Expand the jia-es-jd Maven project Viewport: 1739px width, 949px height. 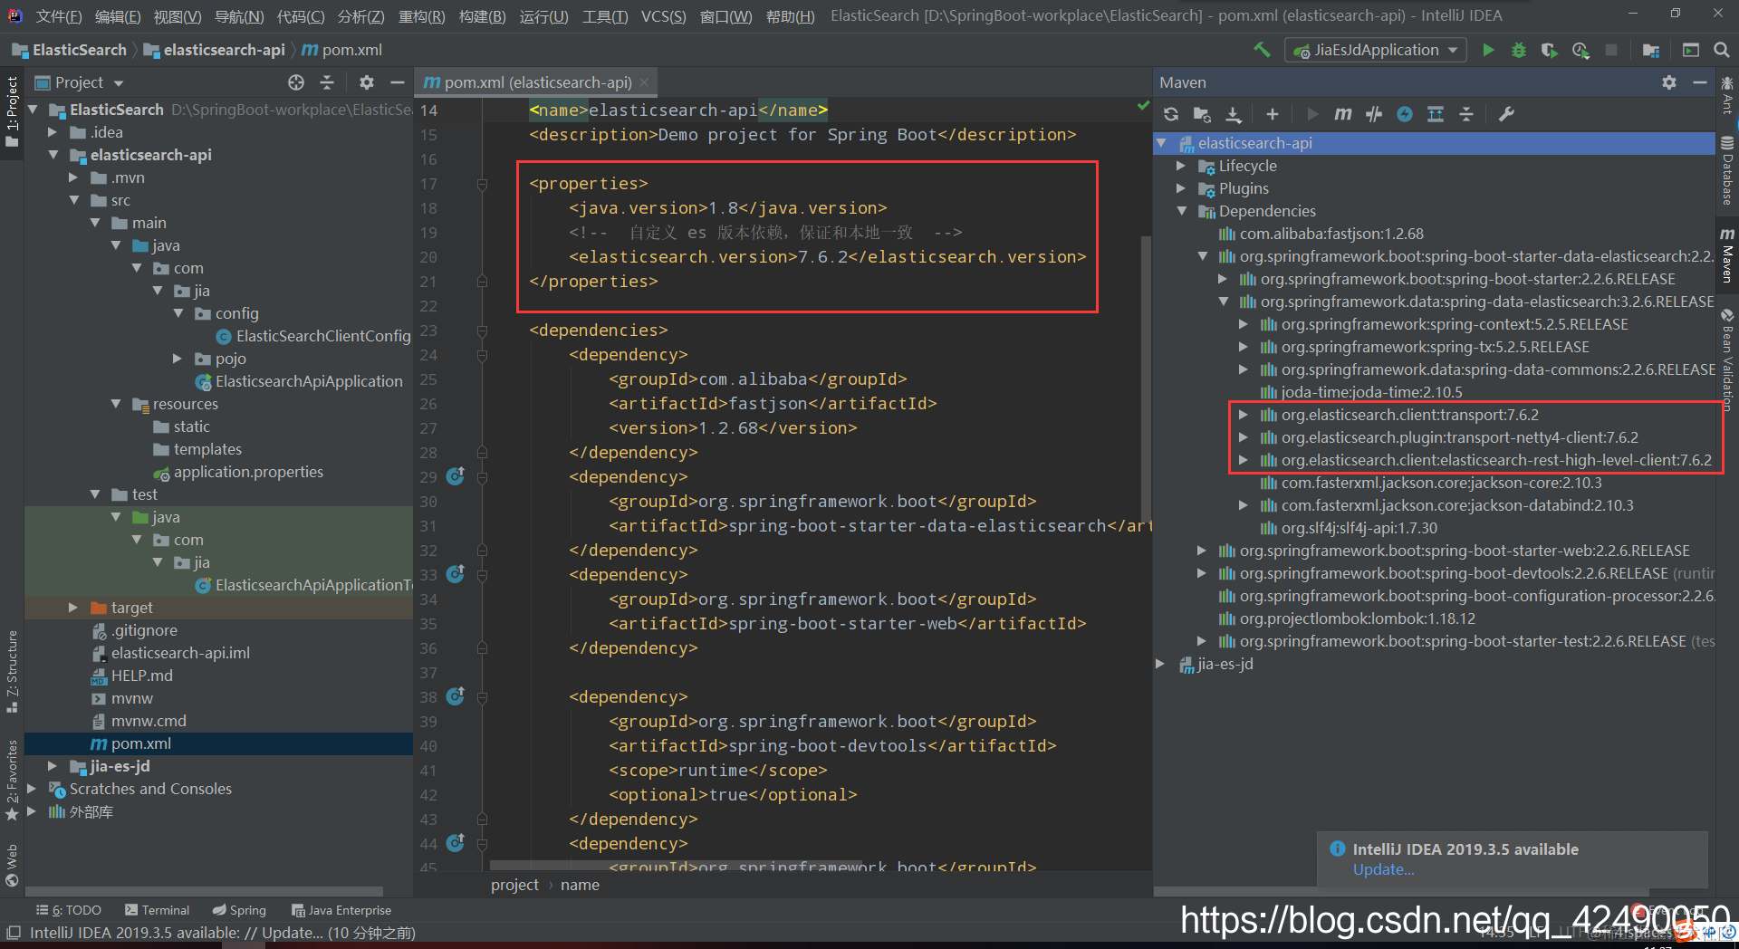point(1160,664)
